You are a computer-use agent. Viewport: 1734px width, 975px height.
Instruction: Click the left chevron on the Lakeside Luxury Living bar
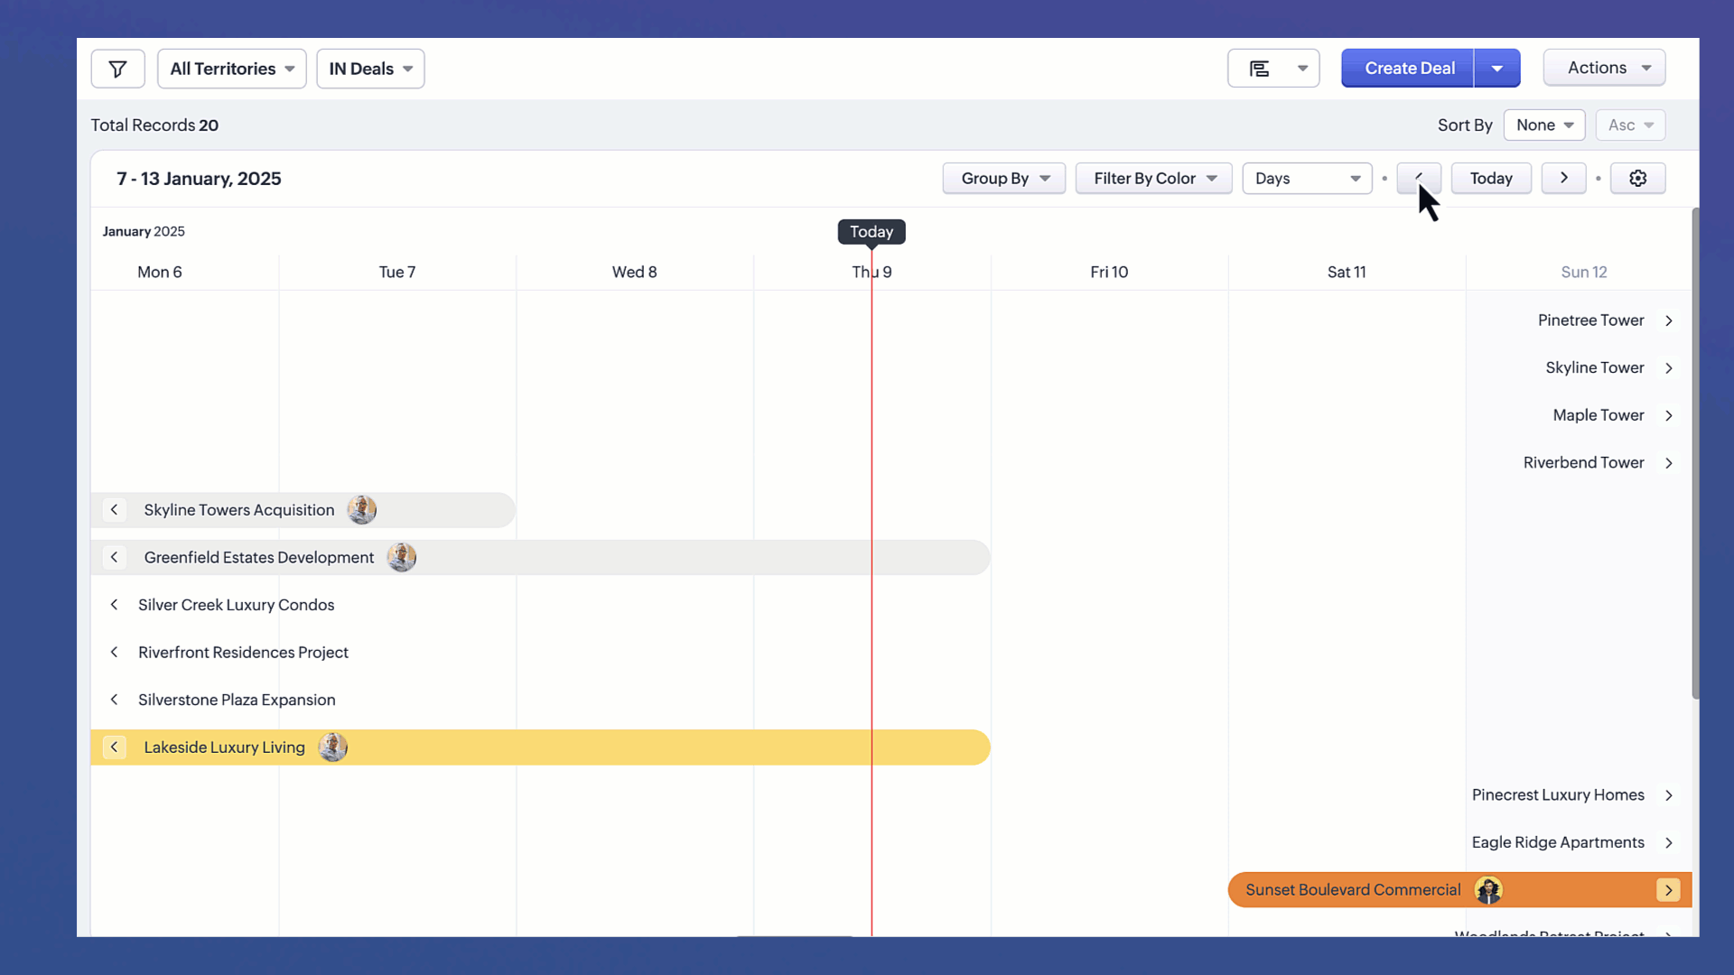point(115,747)
